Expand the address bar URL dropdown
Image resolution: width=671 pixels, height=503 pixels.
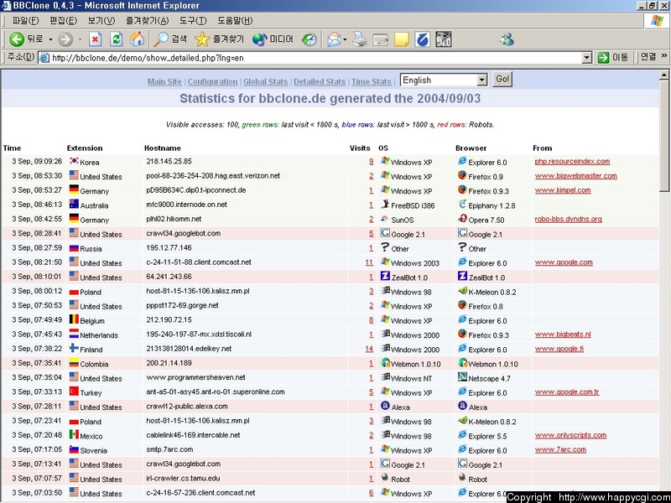[x=586, y=58]
